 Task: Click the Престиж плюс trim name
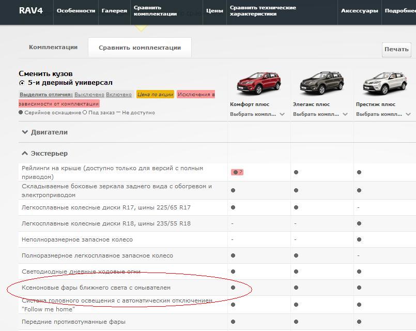pos(376,104)
